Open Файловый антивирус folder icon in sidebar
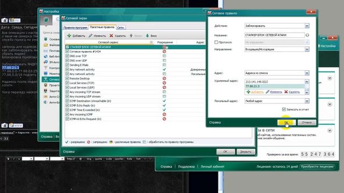 [46, 45]
